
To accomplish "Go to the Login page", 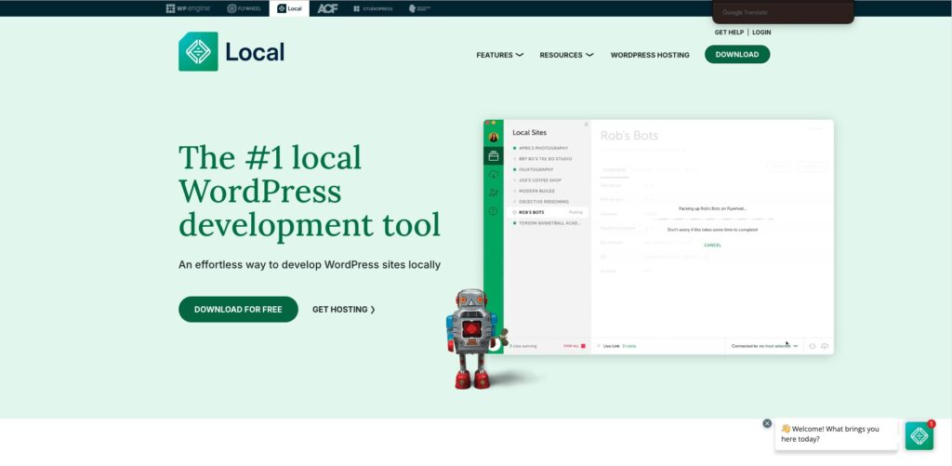I will (761, 33).
